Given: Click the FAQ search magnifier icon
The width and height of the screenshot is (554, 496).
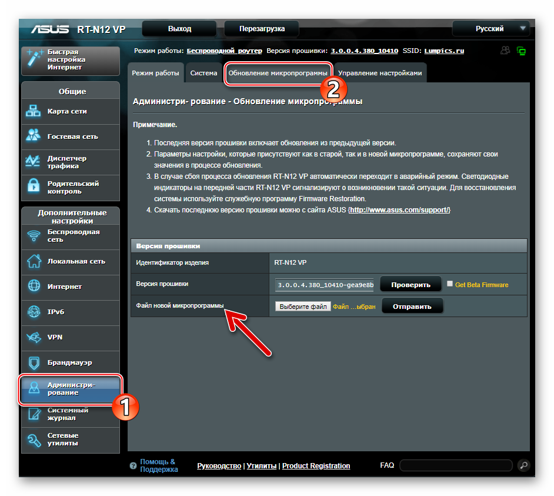Looking at the screenshot, I should coord(523,465).
